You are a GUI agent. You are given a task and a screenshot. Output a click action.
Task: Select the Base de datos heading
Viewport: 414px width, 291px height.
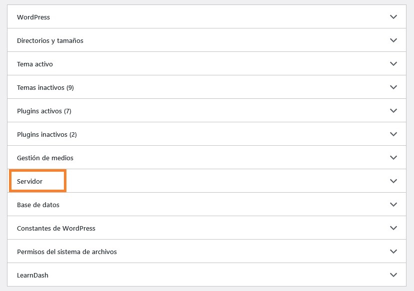(x=38, y=205)
